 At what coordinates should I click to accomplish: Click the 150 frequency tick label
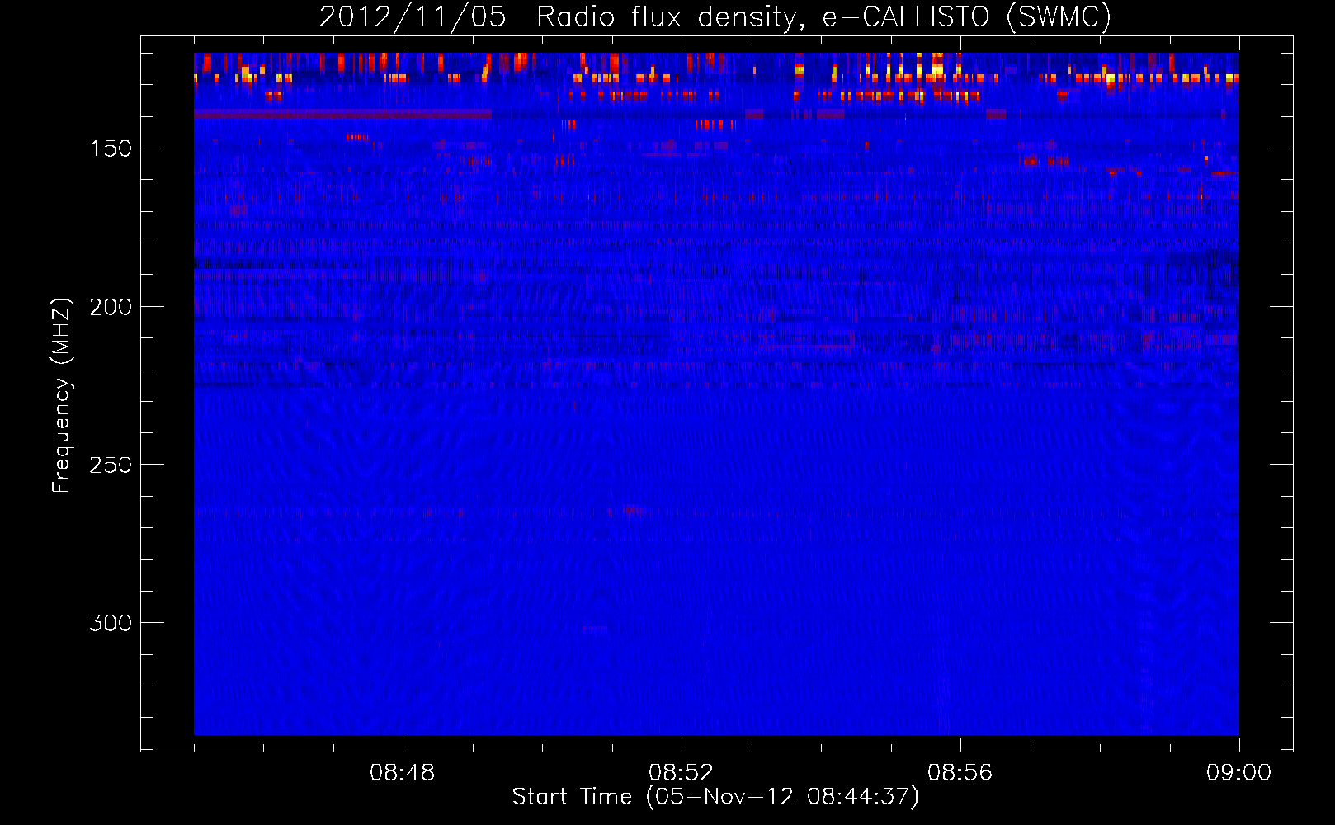(111, 148)
